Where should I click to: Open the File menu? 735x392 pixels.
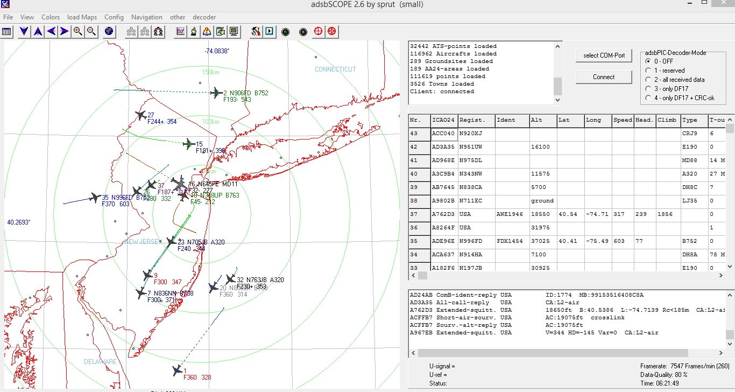point(8,17)
